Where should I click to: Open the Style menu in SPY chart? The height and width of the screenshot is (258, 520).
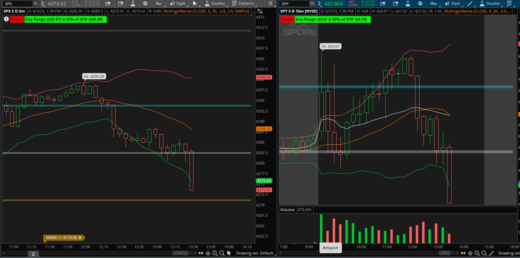coord(453,4)
